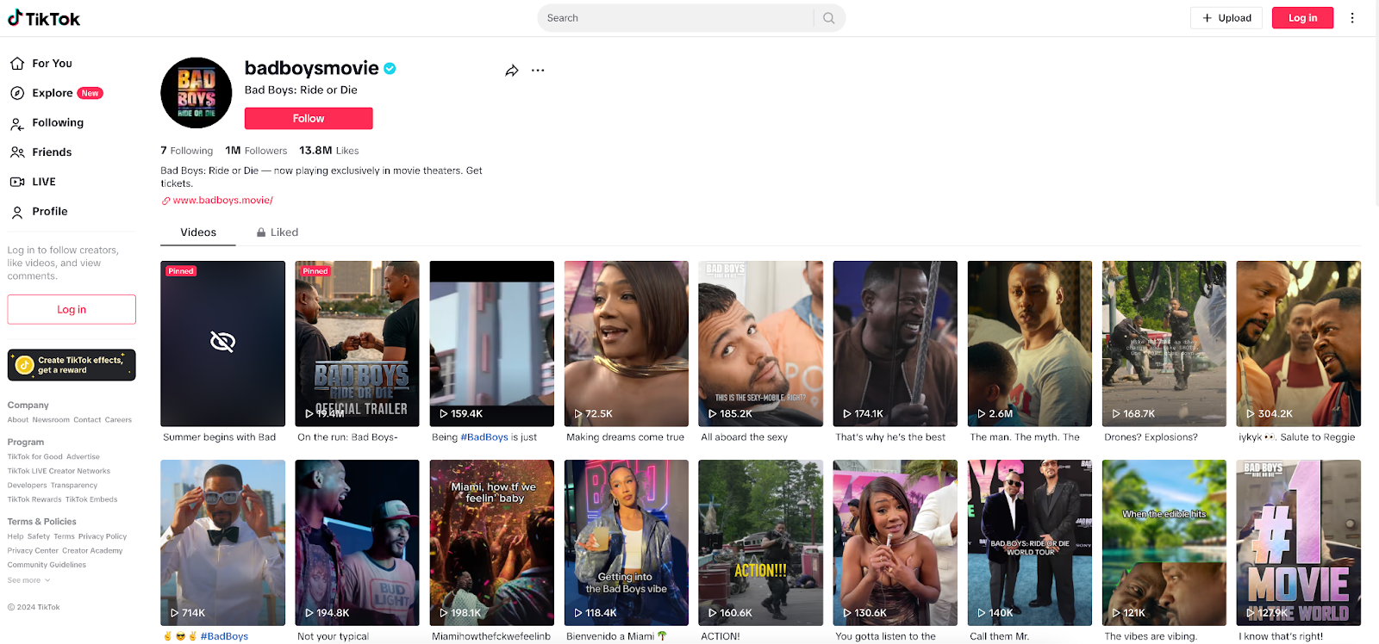Click the 7 Following count
The image size is (1379, 644).
tap(186, 151)
